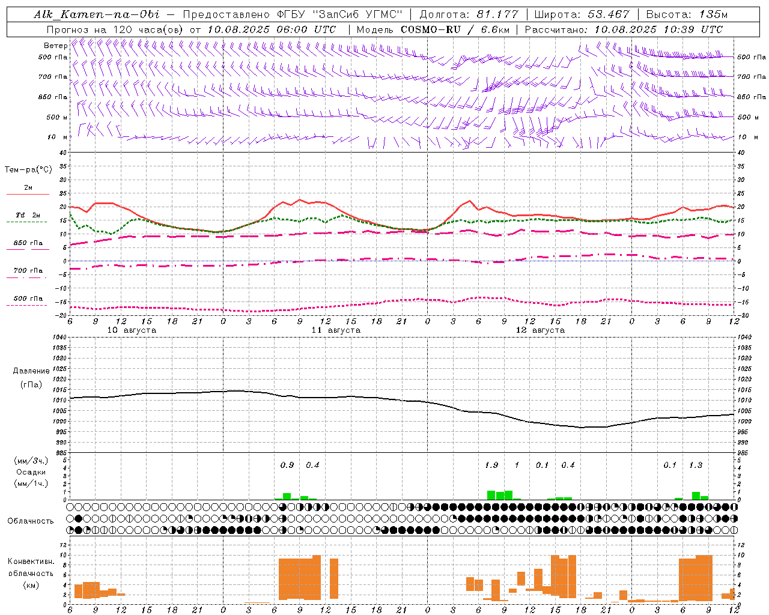Screen dimensions: 769x615
Task: Click the 850 гПа temperature legend entry
Action: [x=28, y=243]
